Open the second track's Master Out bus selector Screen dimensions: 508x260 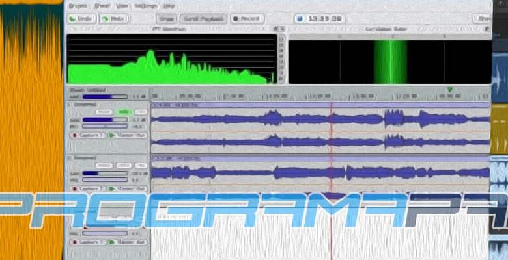[131, 189]
